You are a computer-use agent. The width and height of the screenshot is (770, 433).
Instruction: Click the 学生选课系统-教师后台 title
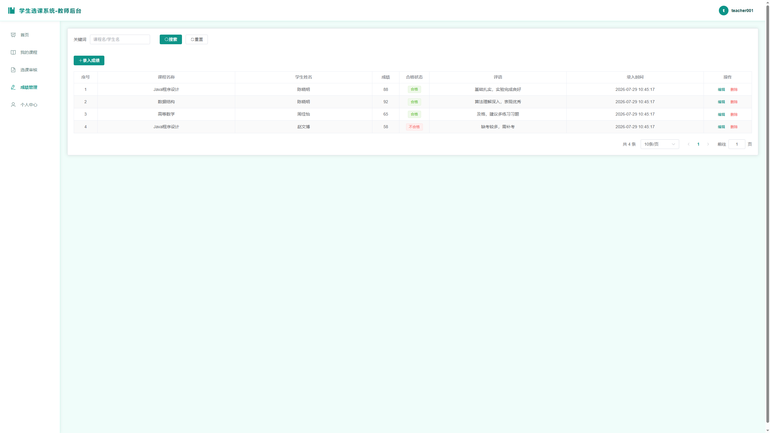(50, 11)
